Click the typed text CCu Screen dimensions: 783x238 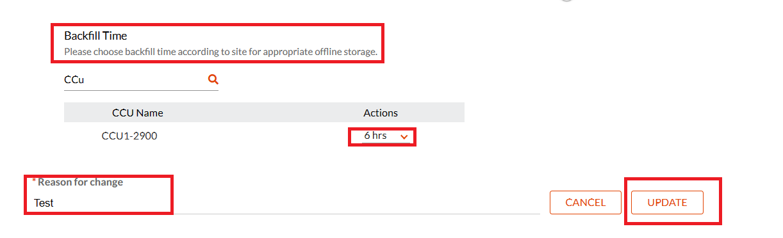tap(74, 80)
